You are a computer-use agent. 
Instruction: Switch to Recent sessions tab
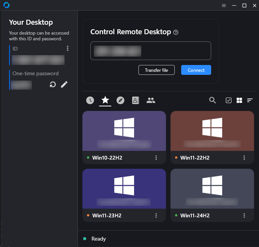[x=90, y=100]
